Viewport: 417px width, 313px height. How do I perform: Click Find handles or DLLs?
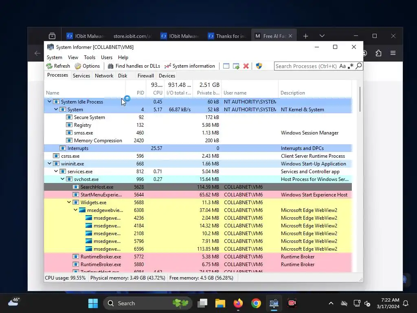tap(134, 66)
